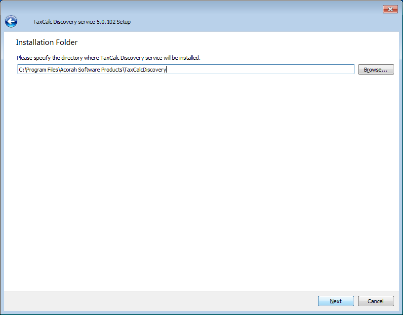The image size is (403, 315).
Task: Click the setup window title text
Action: tap(81, 22)
